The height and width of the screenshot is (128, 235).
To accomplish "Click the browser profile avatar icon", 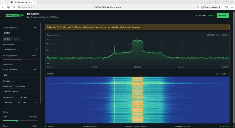I will 210,2.
